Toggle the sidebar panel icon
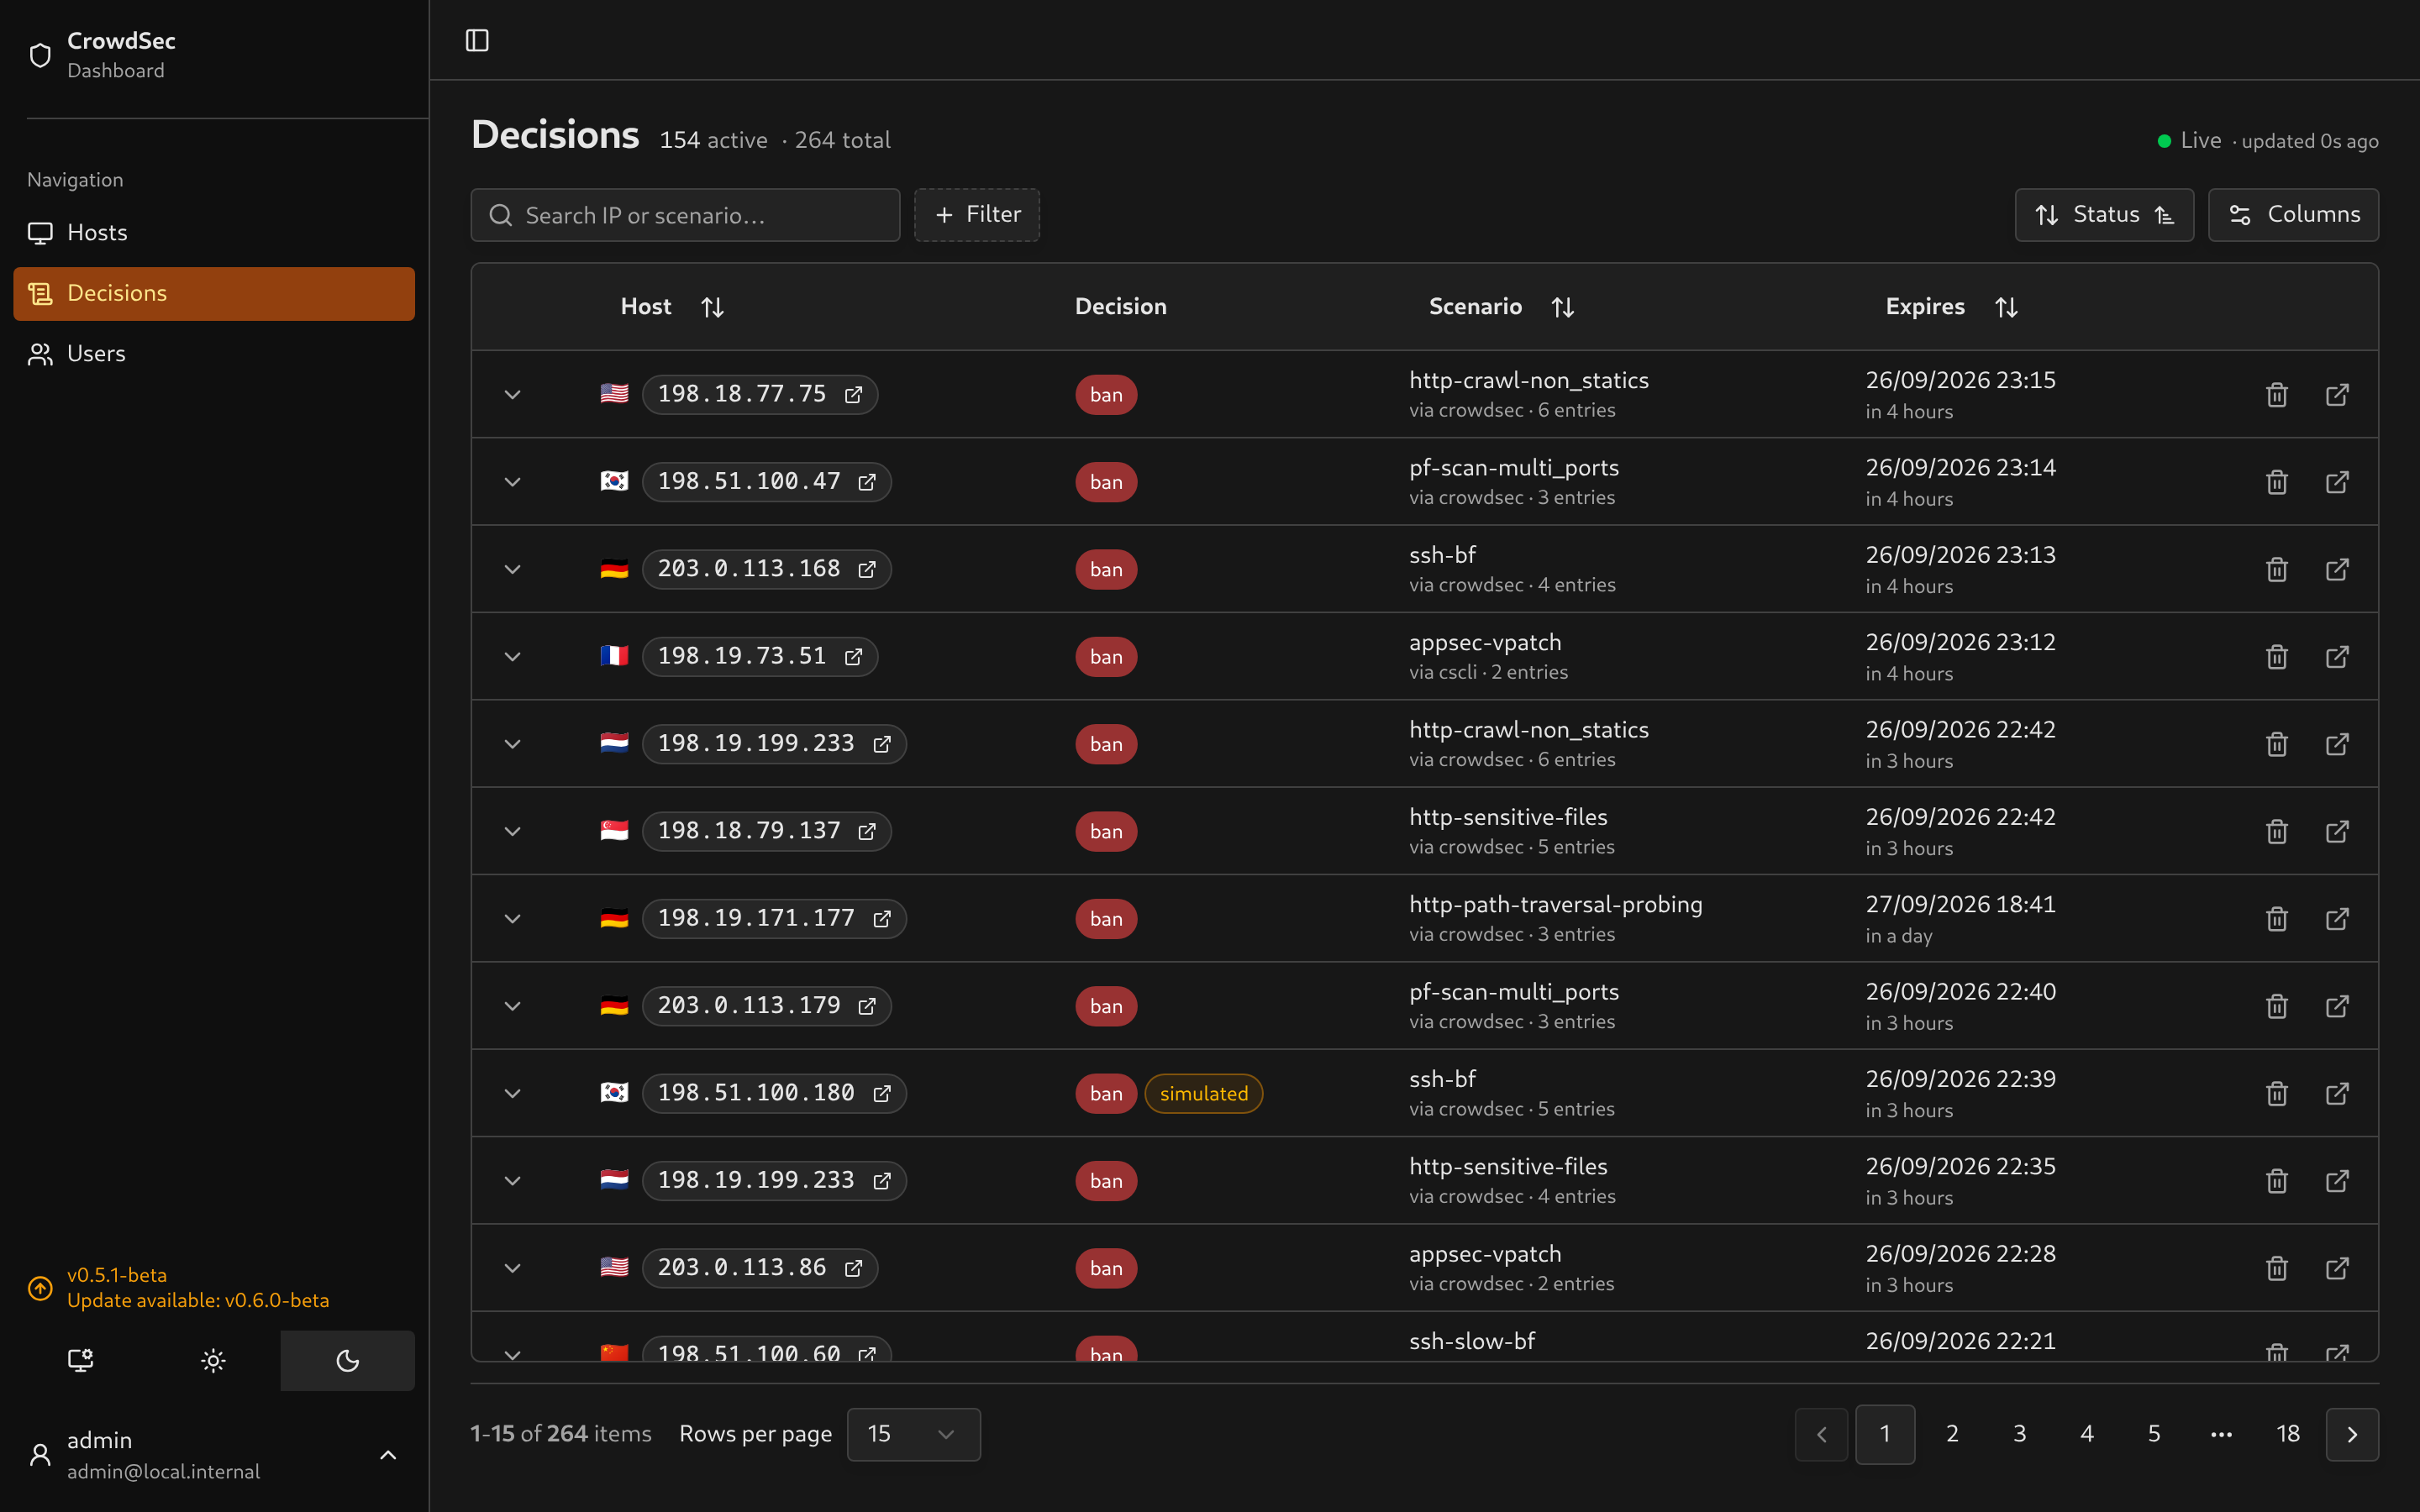Screen dimensions: 2420x1512 (477, 40)
